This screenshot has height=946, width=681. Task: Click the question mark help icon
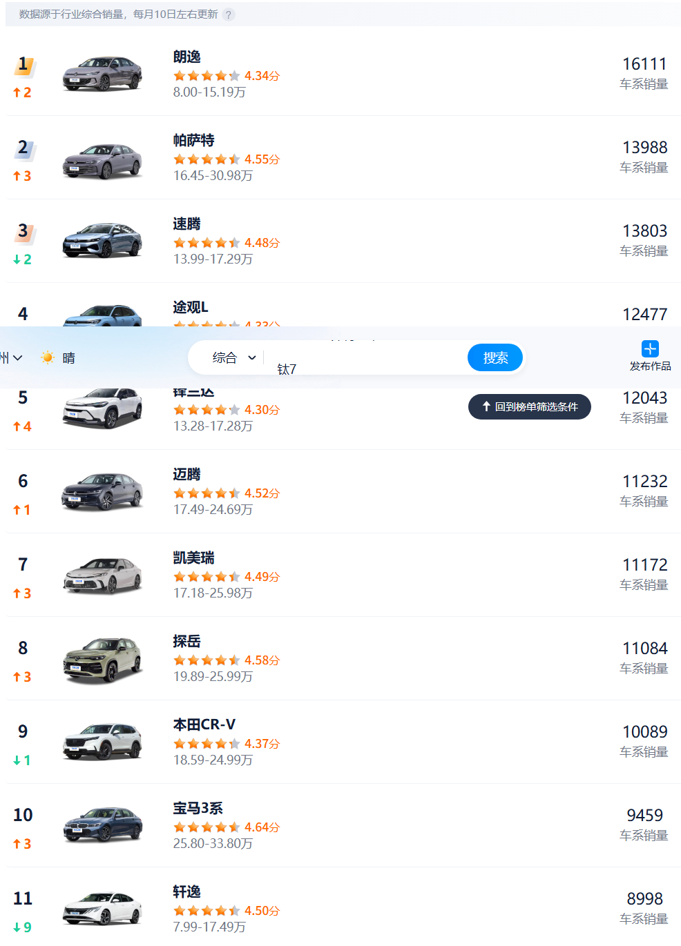click(229, 14)
